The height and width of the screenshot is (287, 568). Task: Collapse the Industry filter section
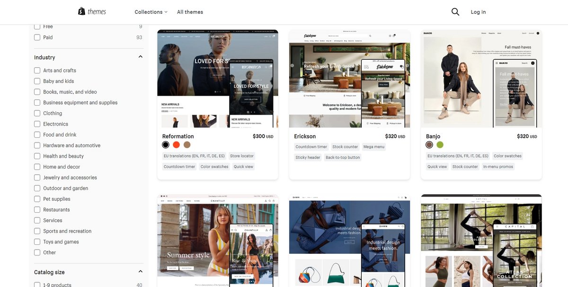[x=140, y=55]
